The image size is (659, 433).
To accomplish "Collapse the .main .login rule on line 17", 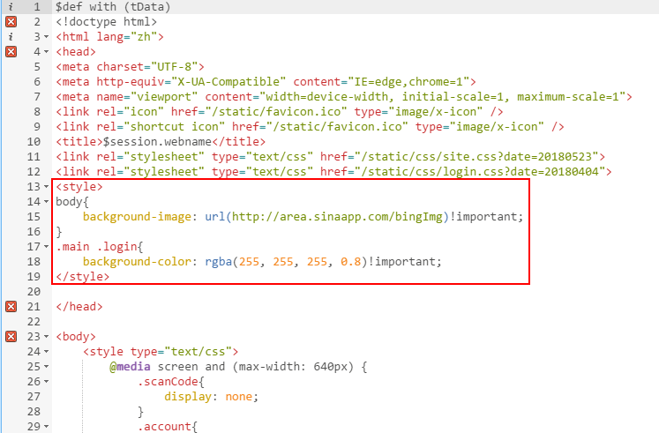I will coord(46,247).
